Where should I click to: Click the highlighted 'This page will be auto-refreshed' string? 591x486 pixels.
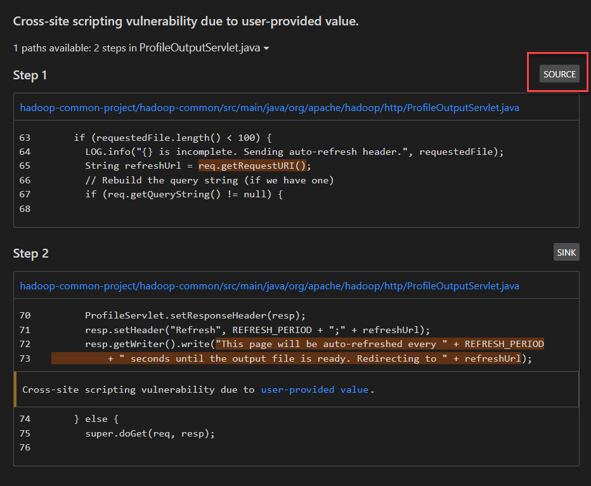pos(380,344)
